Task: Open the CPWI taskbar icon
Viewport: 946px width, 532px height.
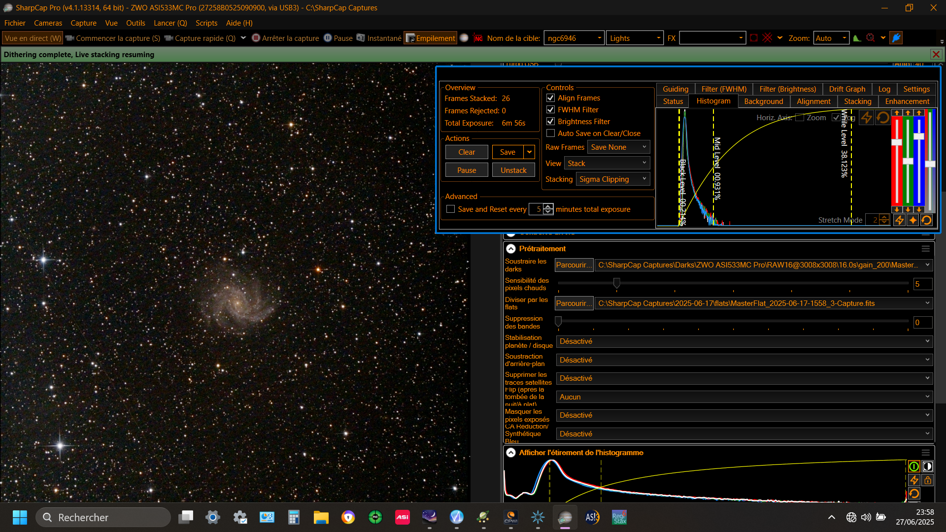Action: 511,517
